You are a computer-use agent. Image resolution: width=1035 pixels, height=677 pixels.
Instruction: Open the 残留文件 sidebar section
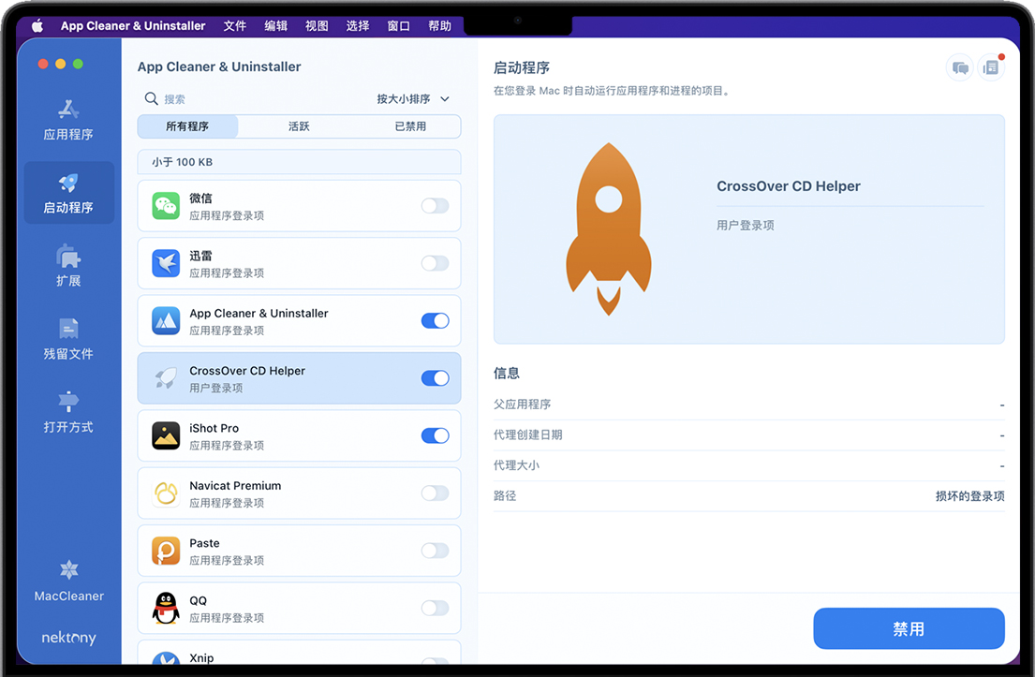[x=68, y=339]
